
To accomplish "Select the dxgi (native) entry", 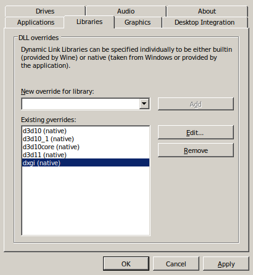I will (x=86, y=163).
